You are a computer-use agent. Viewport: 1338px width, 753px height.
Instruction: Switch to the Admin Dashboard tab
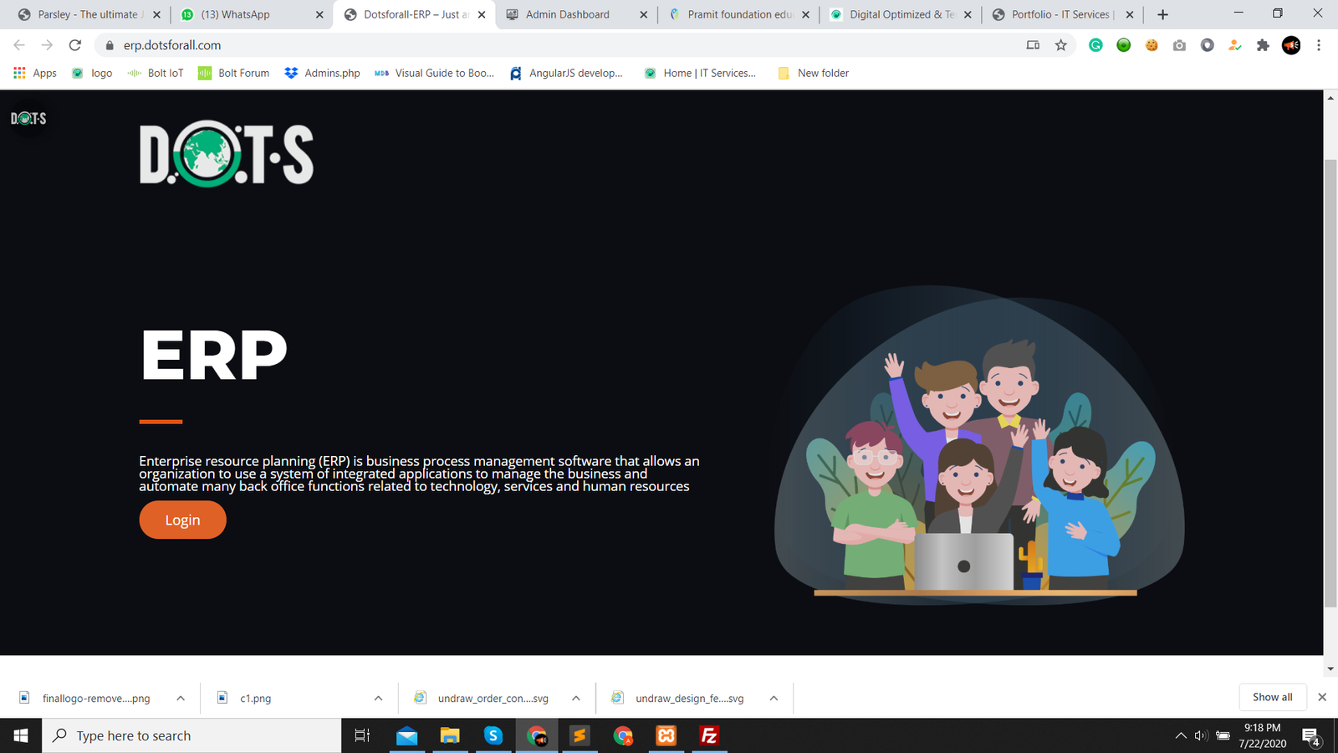coord(568,14)
